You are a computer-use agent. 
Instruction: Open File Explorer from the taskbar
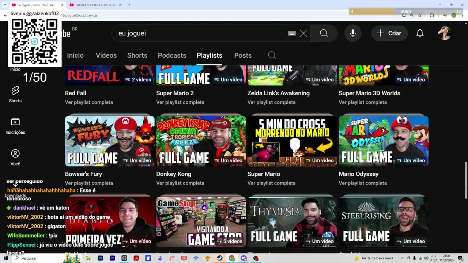88,258
